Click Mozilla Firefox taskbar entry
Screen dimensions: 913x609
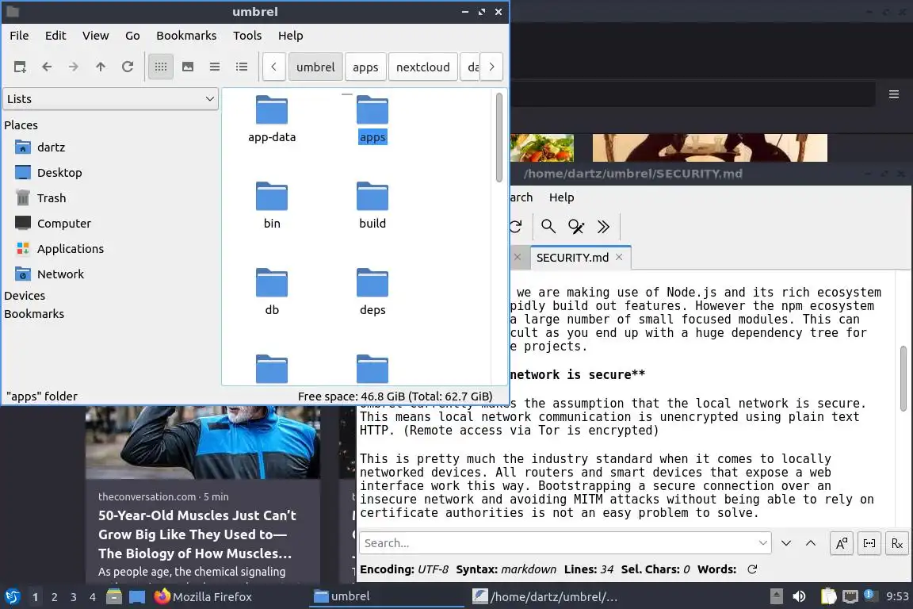203,597
